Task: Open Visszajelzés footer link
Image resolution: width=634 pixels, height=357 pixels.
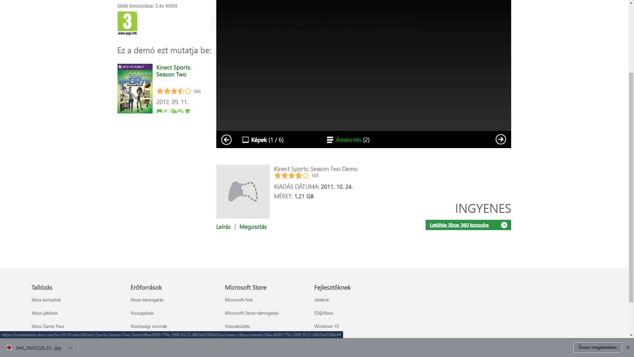Action: pos(142,313)
